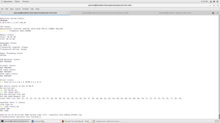220x123 pixels.
Task: Open the volume icon in system tray
Action: coord(214,1)
